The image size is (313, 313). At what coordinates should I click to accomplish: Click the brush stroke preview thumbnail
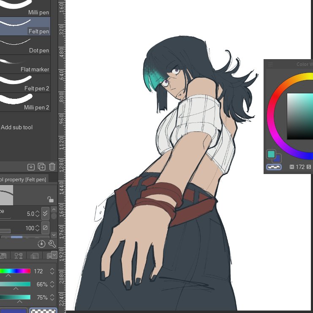(x=6, y=195)
